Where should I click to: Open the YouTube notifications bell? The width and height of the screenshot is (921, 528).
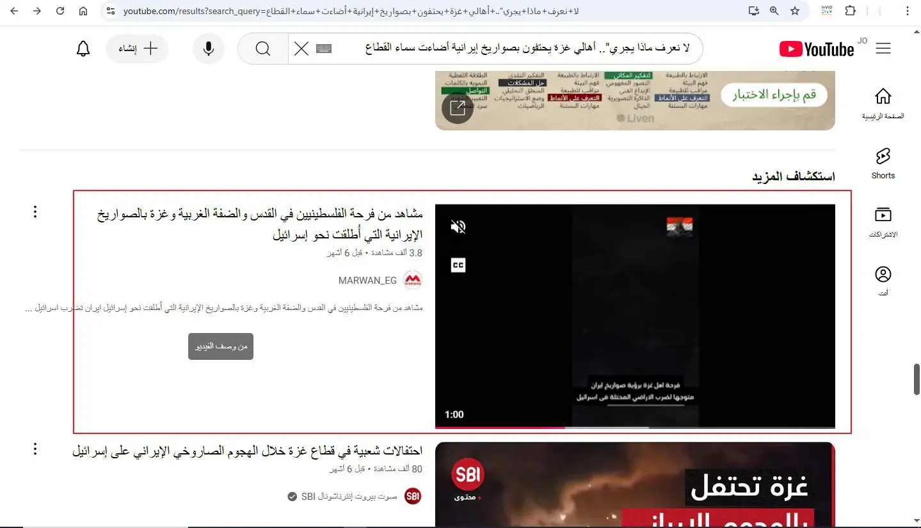coord(83,49)
